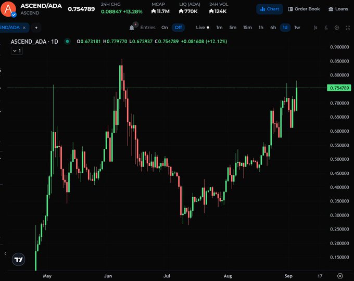Click the high value H0.779770
Screen dimensions: 354x281
point(115,42)
